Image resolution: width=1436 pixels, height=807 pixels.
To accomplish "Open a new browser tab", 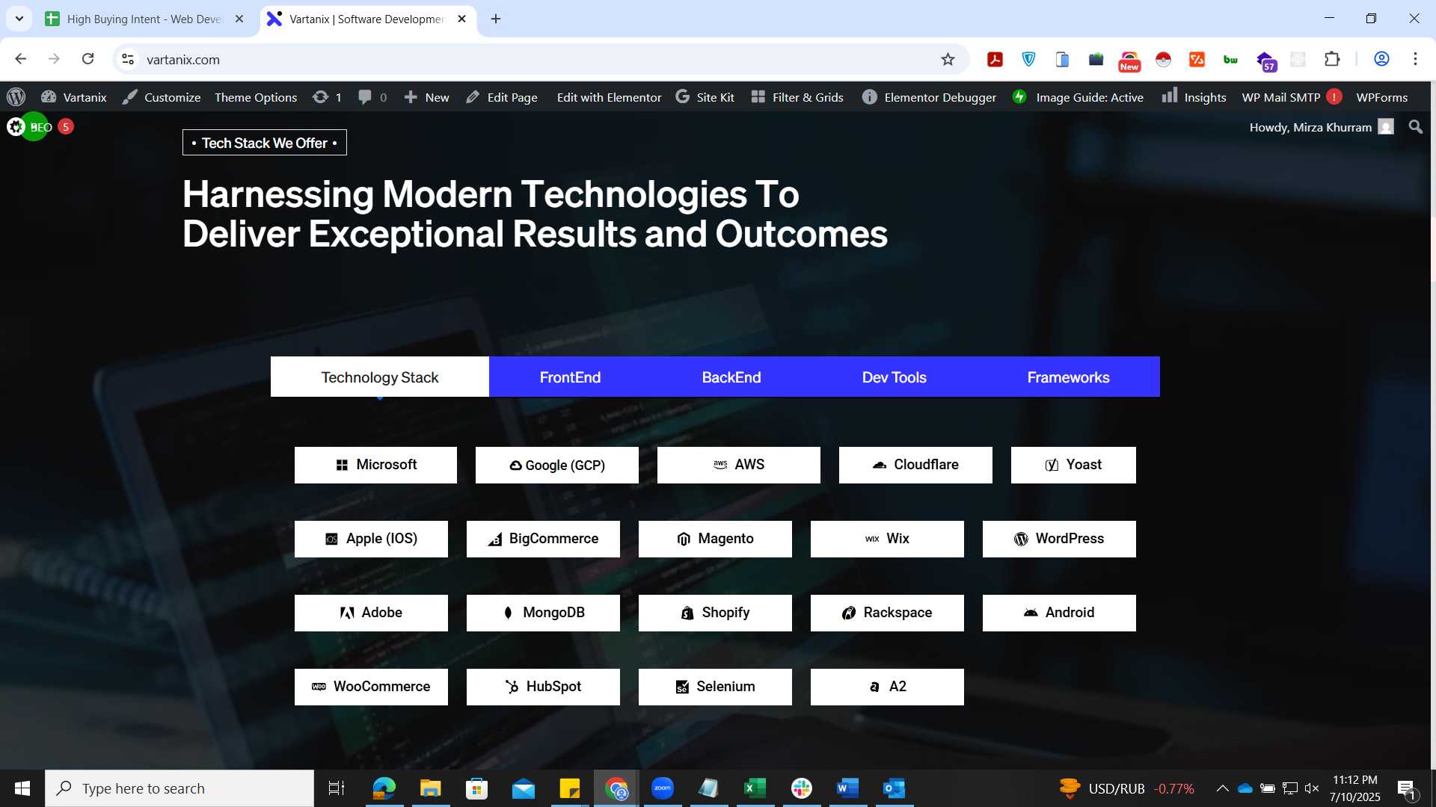I will 496,19.
